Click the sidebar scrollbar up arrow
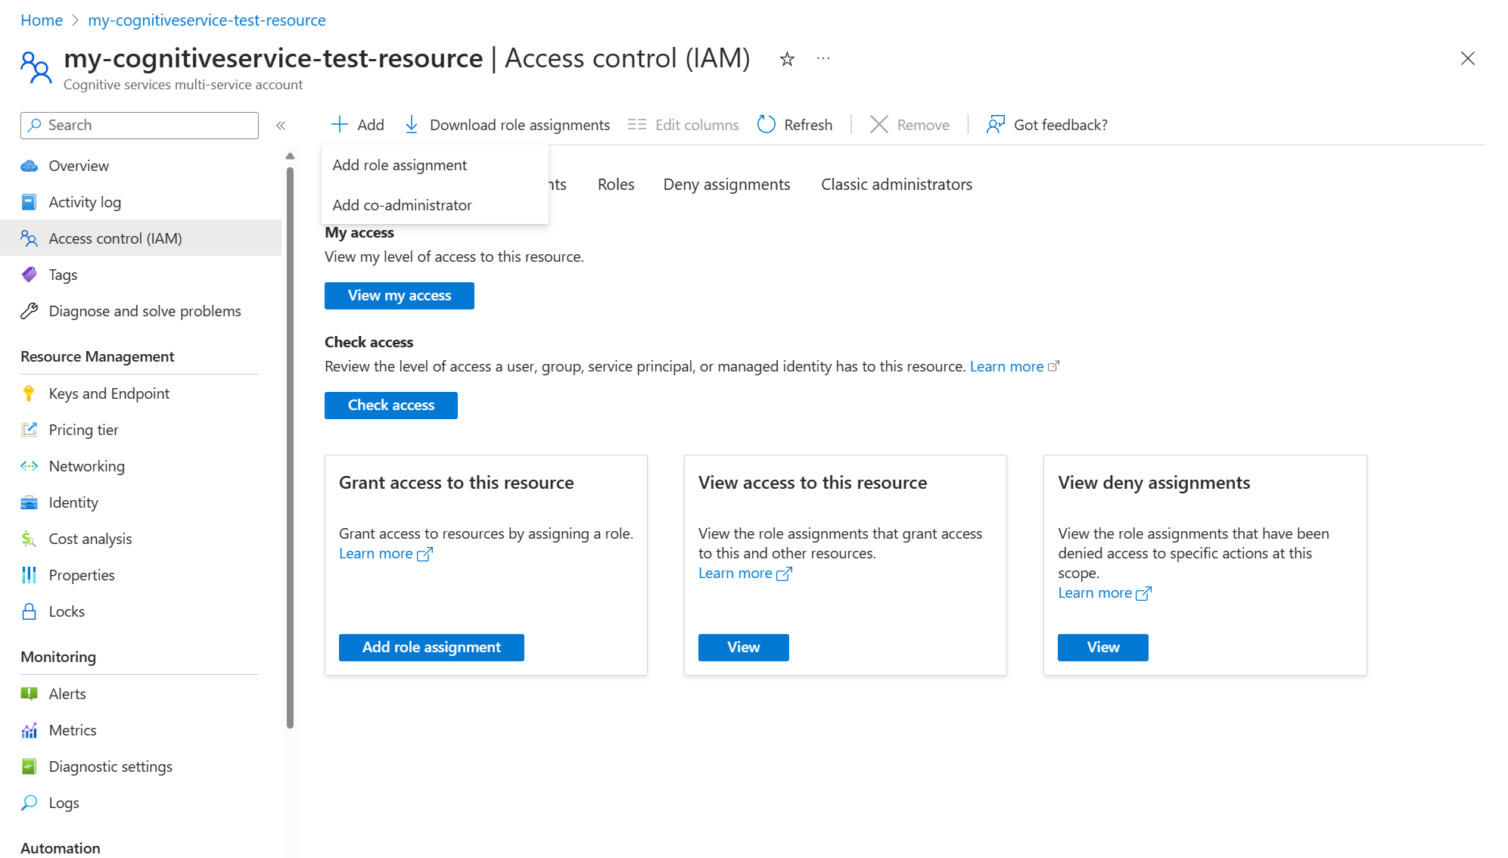Viewport: 1508px width, 858px height. (290, 156)
